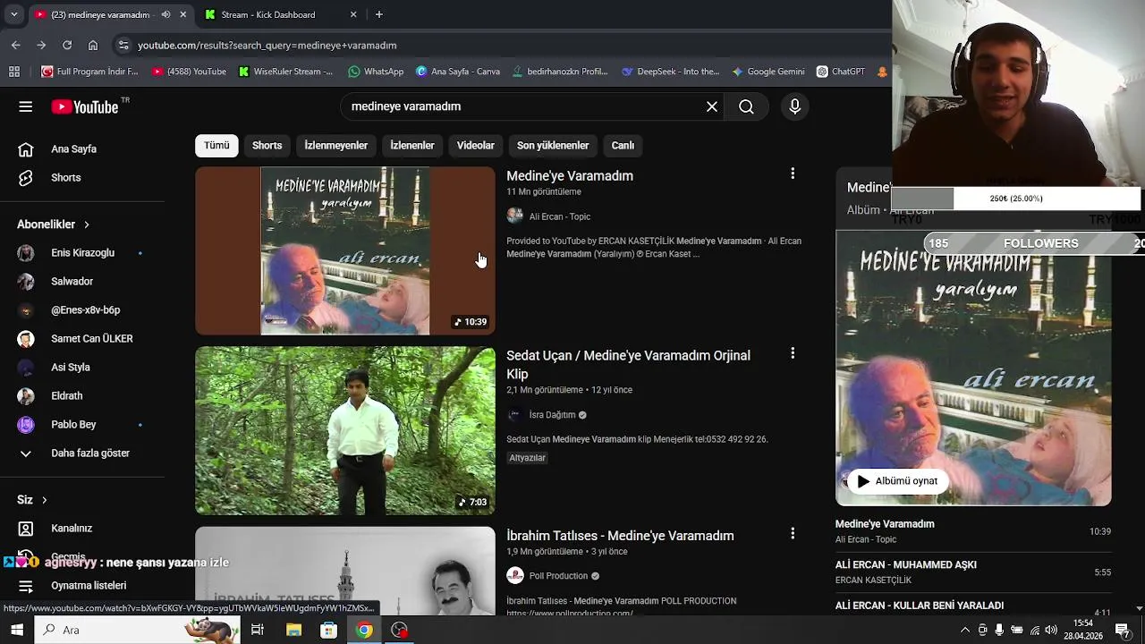The image size is (1145, 644).
Task: Activate voice search microphone icon
Action: click(x=795, y=106)
